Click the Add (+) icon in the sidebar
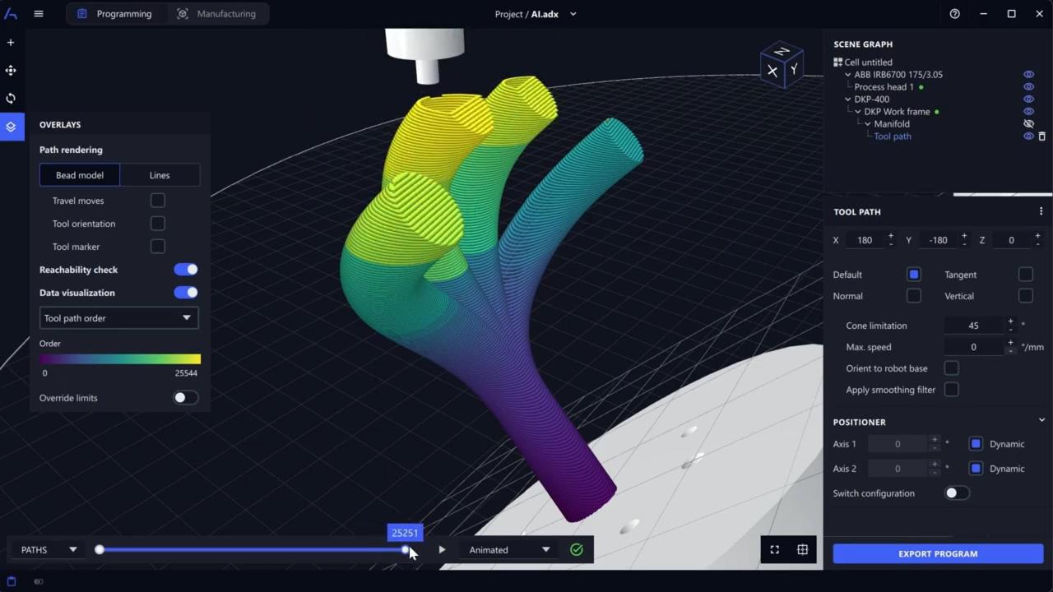Screen dimensions: 1053x592 coord(11,42)
